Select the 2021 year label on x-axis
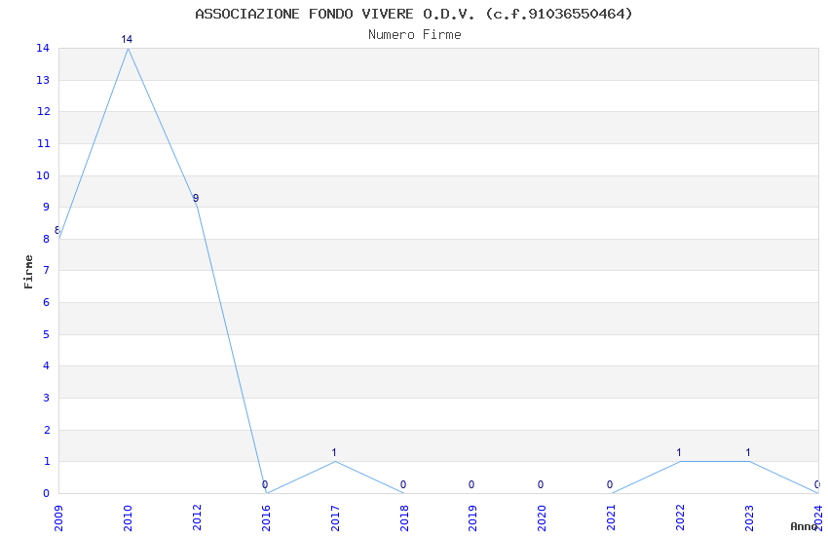 (611, 517)
